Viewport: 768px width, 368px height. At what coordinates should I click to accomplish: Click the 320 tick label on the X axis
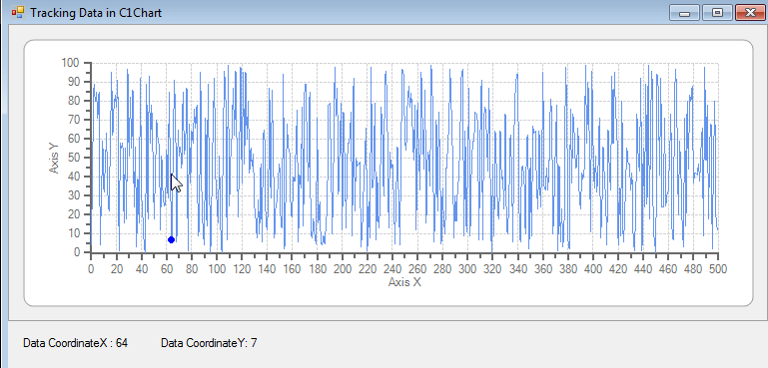pyautogui.click(x=492, y=269)
